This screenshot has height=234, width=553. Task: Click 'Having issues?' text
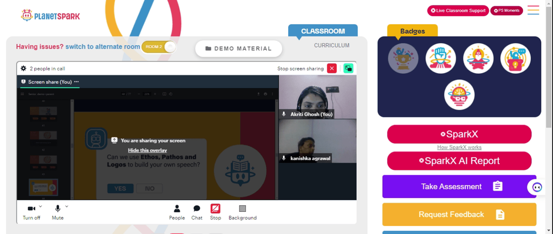coord(40,46)
